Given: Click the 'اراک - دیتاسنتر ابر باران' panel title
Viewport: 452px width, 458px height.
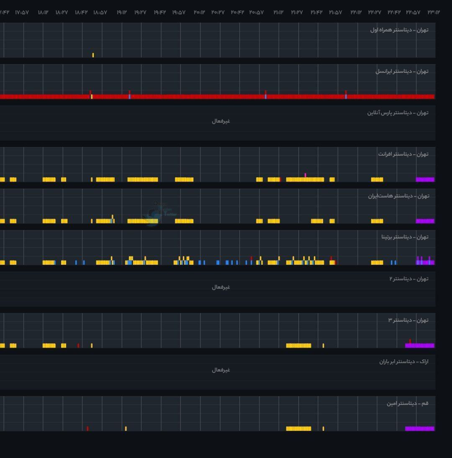Looking at the screenshot, I should (x=403, y=361).
